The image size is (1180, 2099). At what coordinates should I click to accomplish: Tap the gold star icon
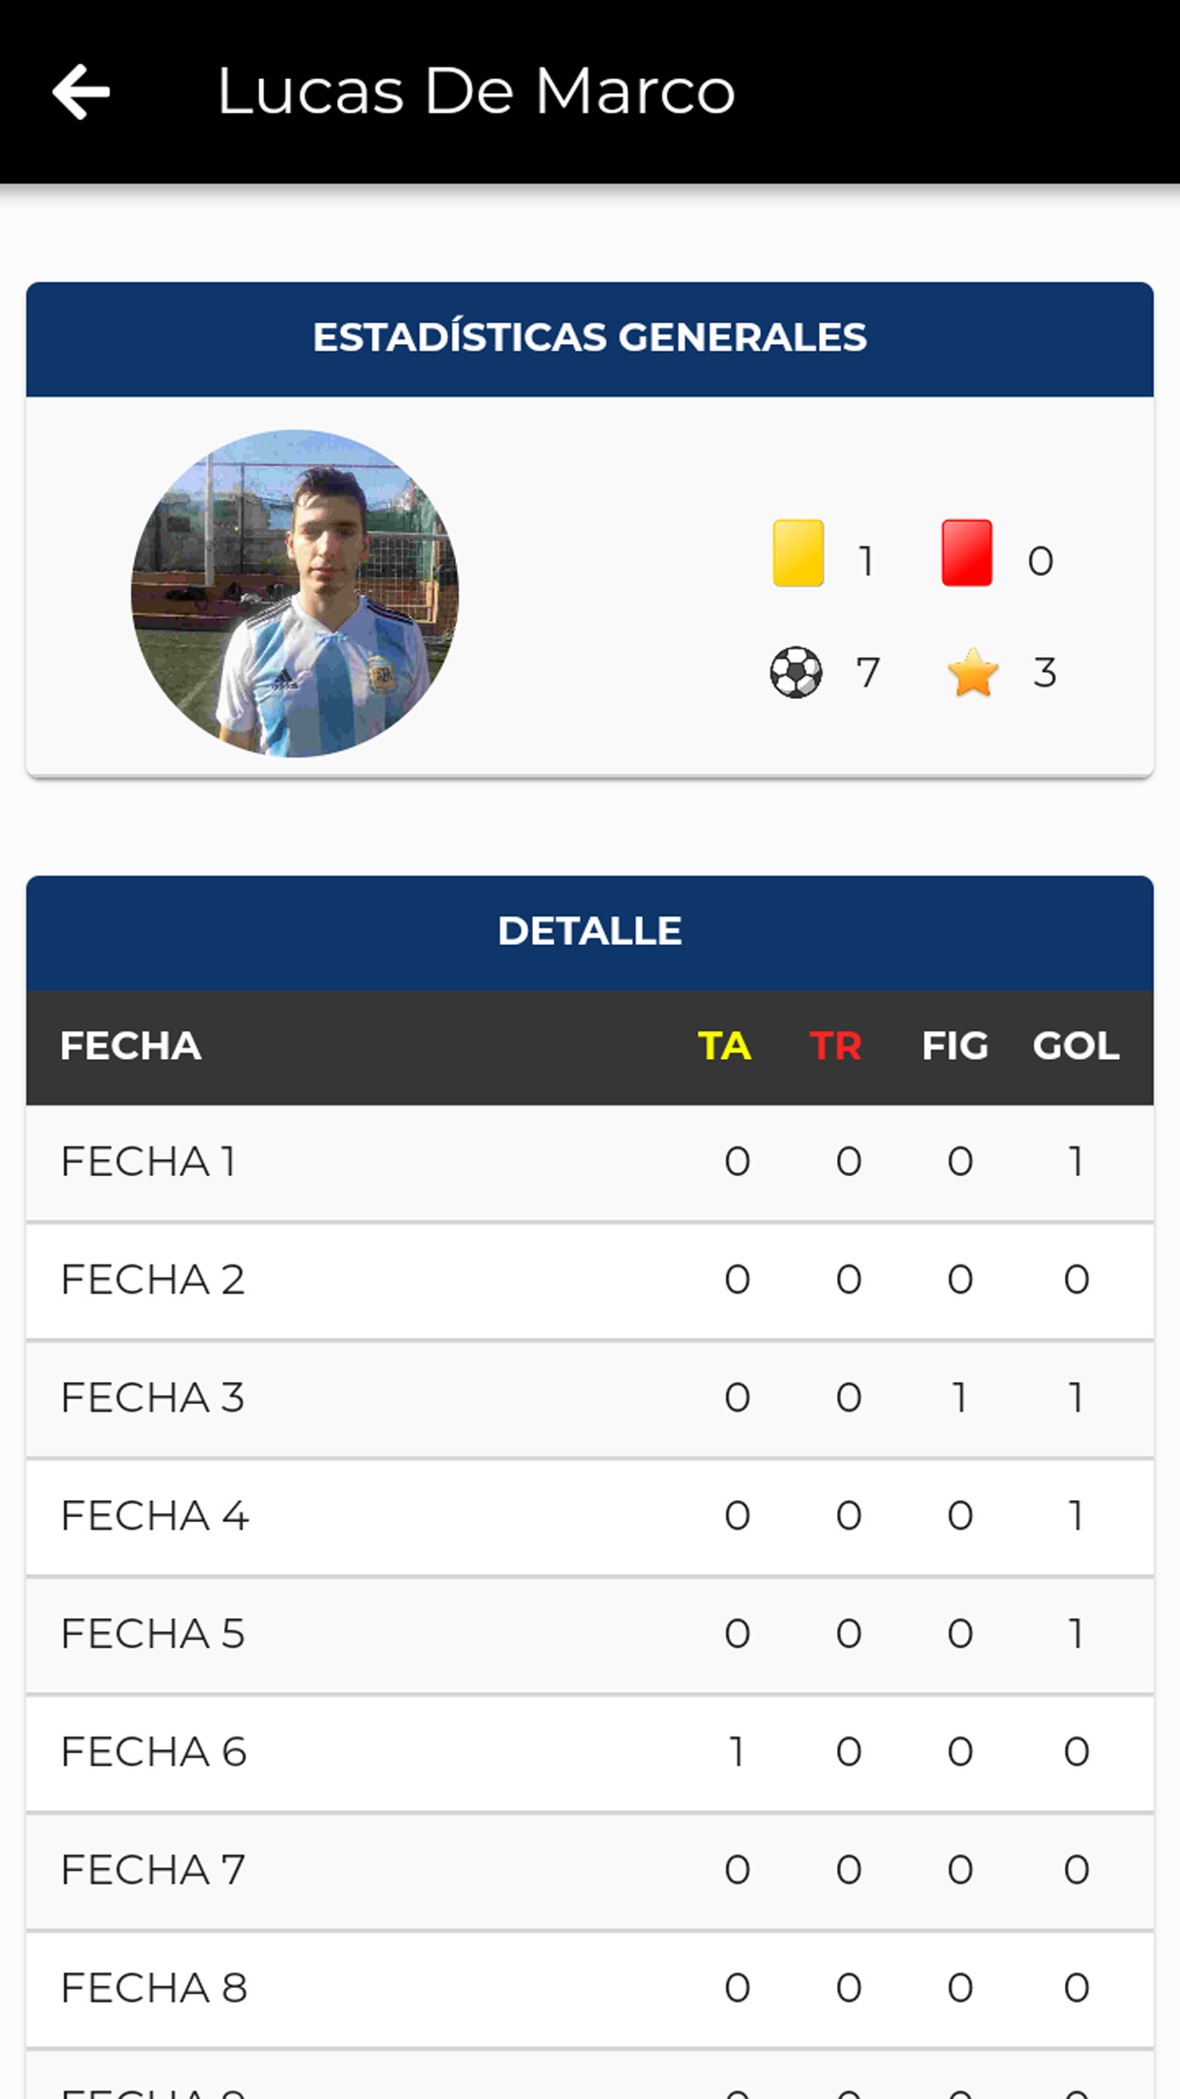(x=973, y=672)
